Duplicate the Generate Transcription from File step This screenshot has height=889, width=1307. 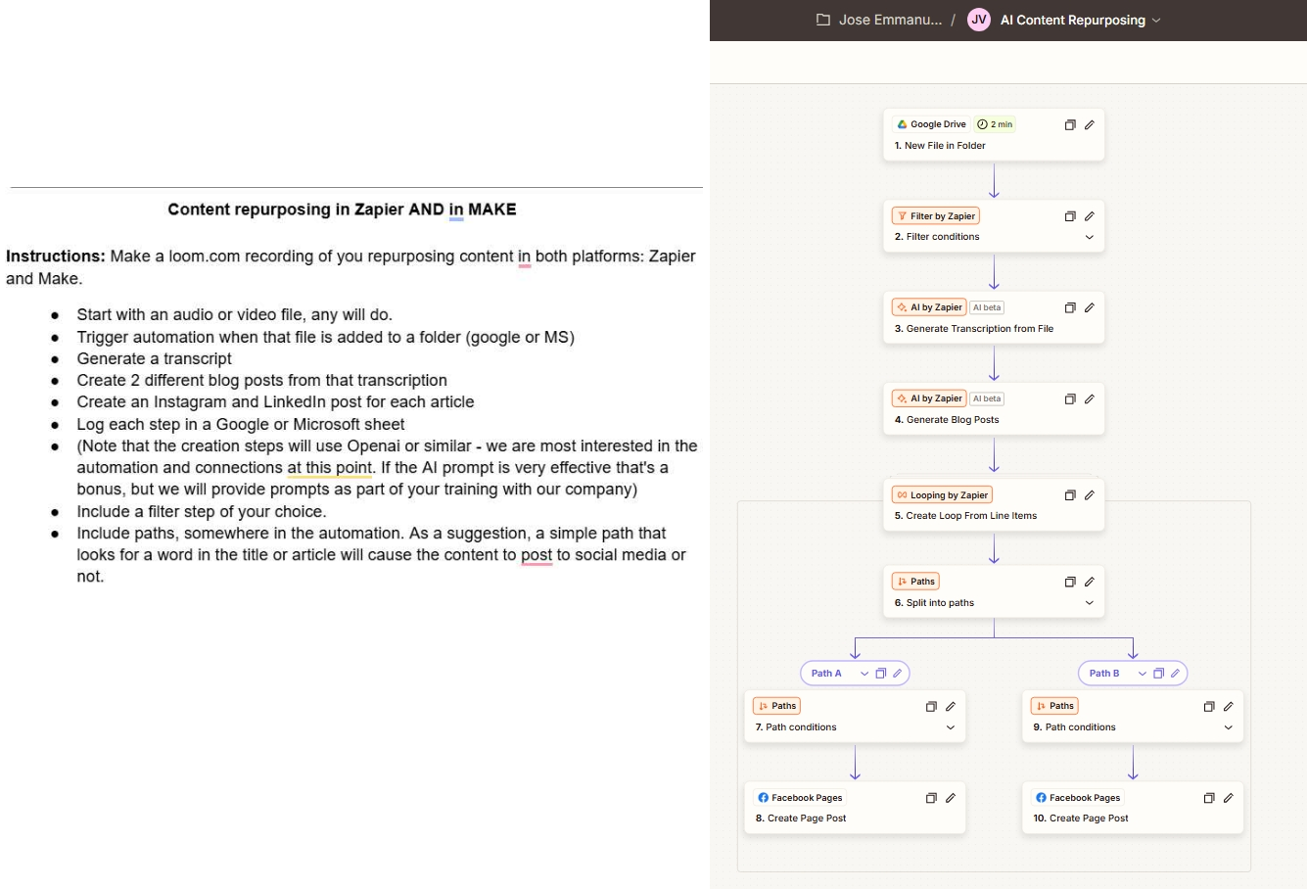pos(1070,307)
